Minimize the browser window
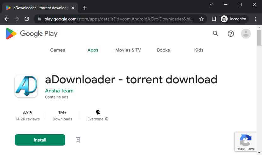 click(x=225, y=4)
